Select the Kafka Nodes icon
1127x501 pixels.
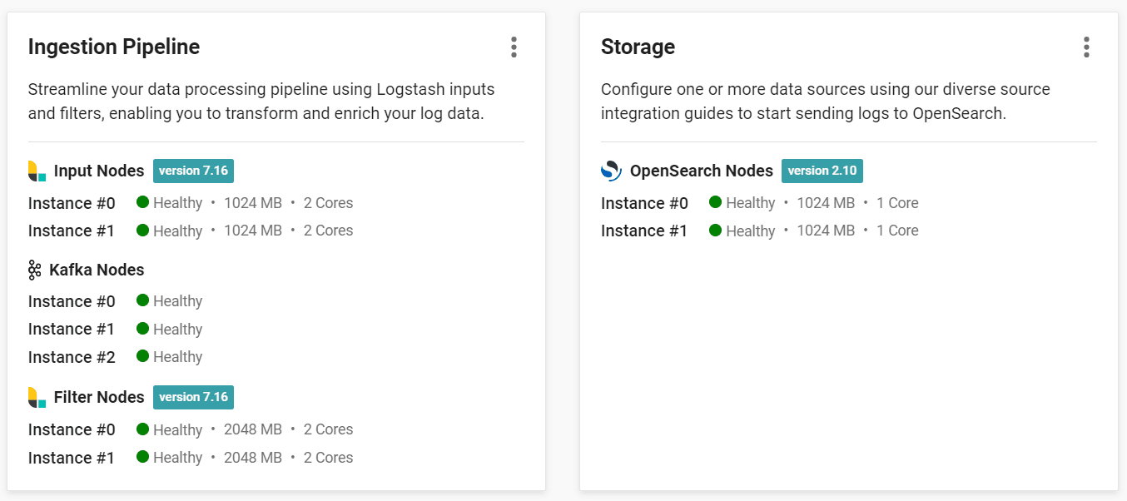pyautogui.click(x=34, y=270)
